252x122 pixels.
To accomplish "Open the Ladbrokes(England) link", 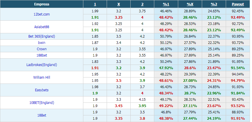I will 42,65.
